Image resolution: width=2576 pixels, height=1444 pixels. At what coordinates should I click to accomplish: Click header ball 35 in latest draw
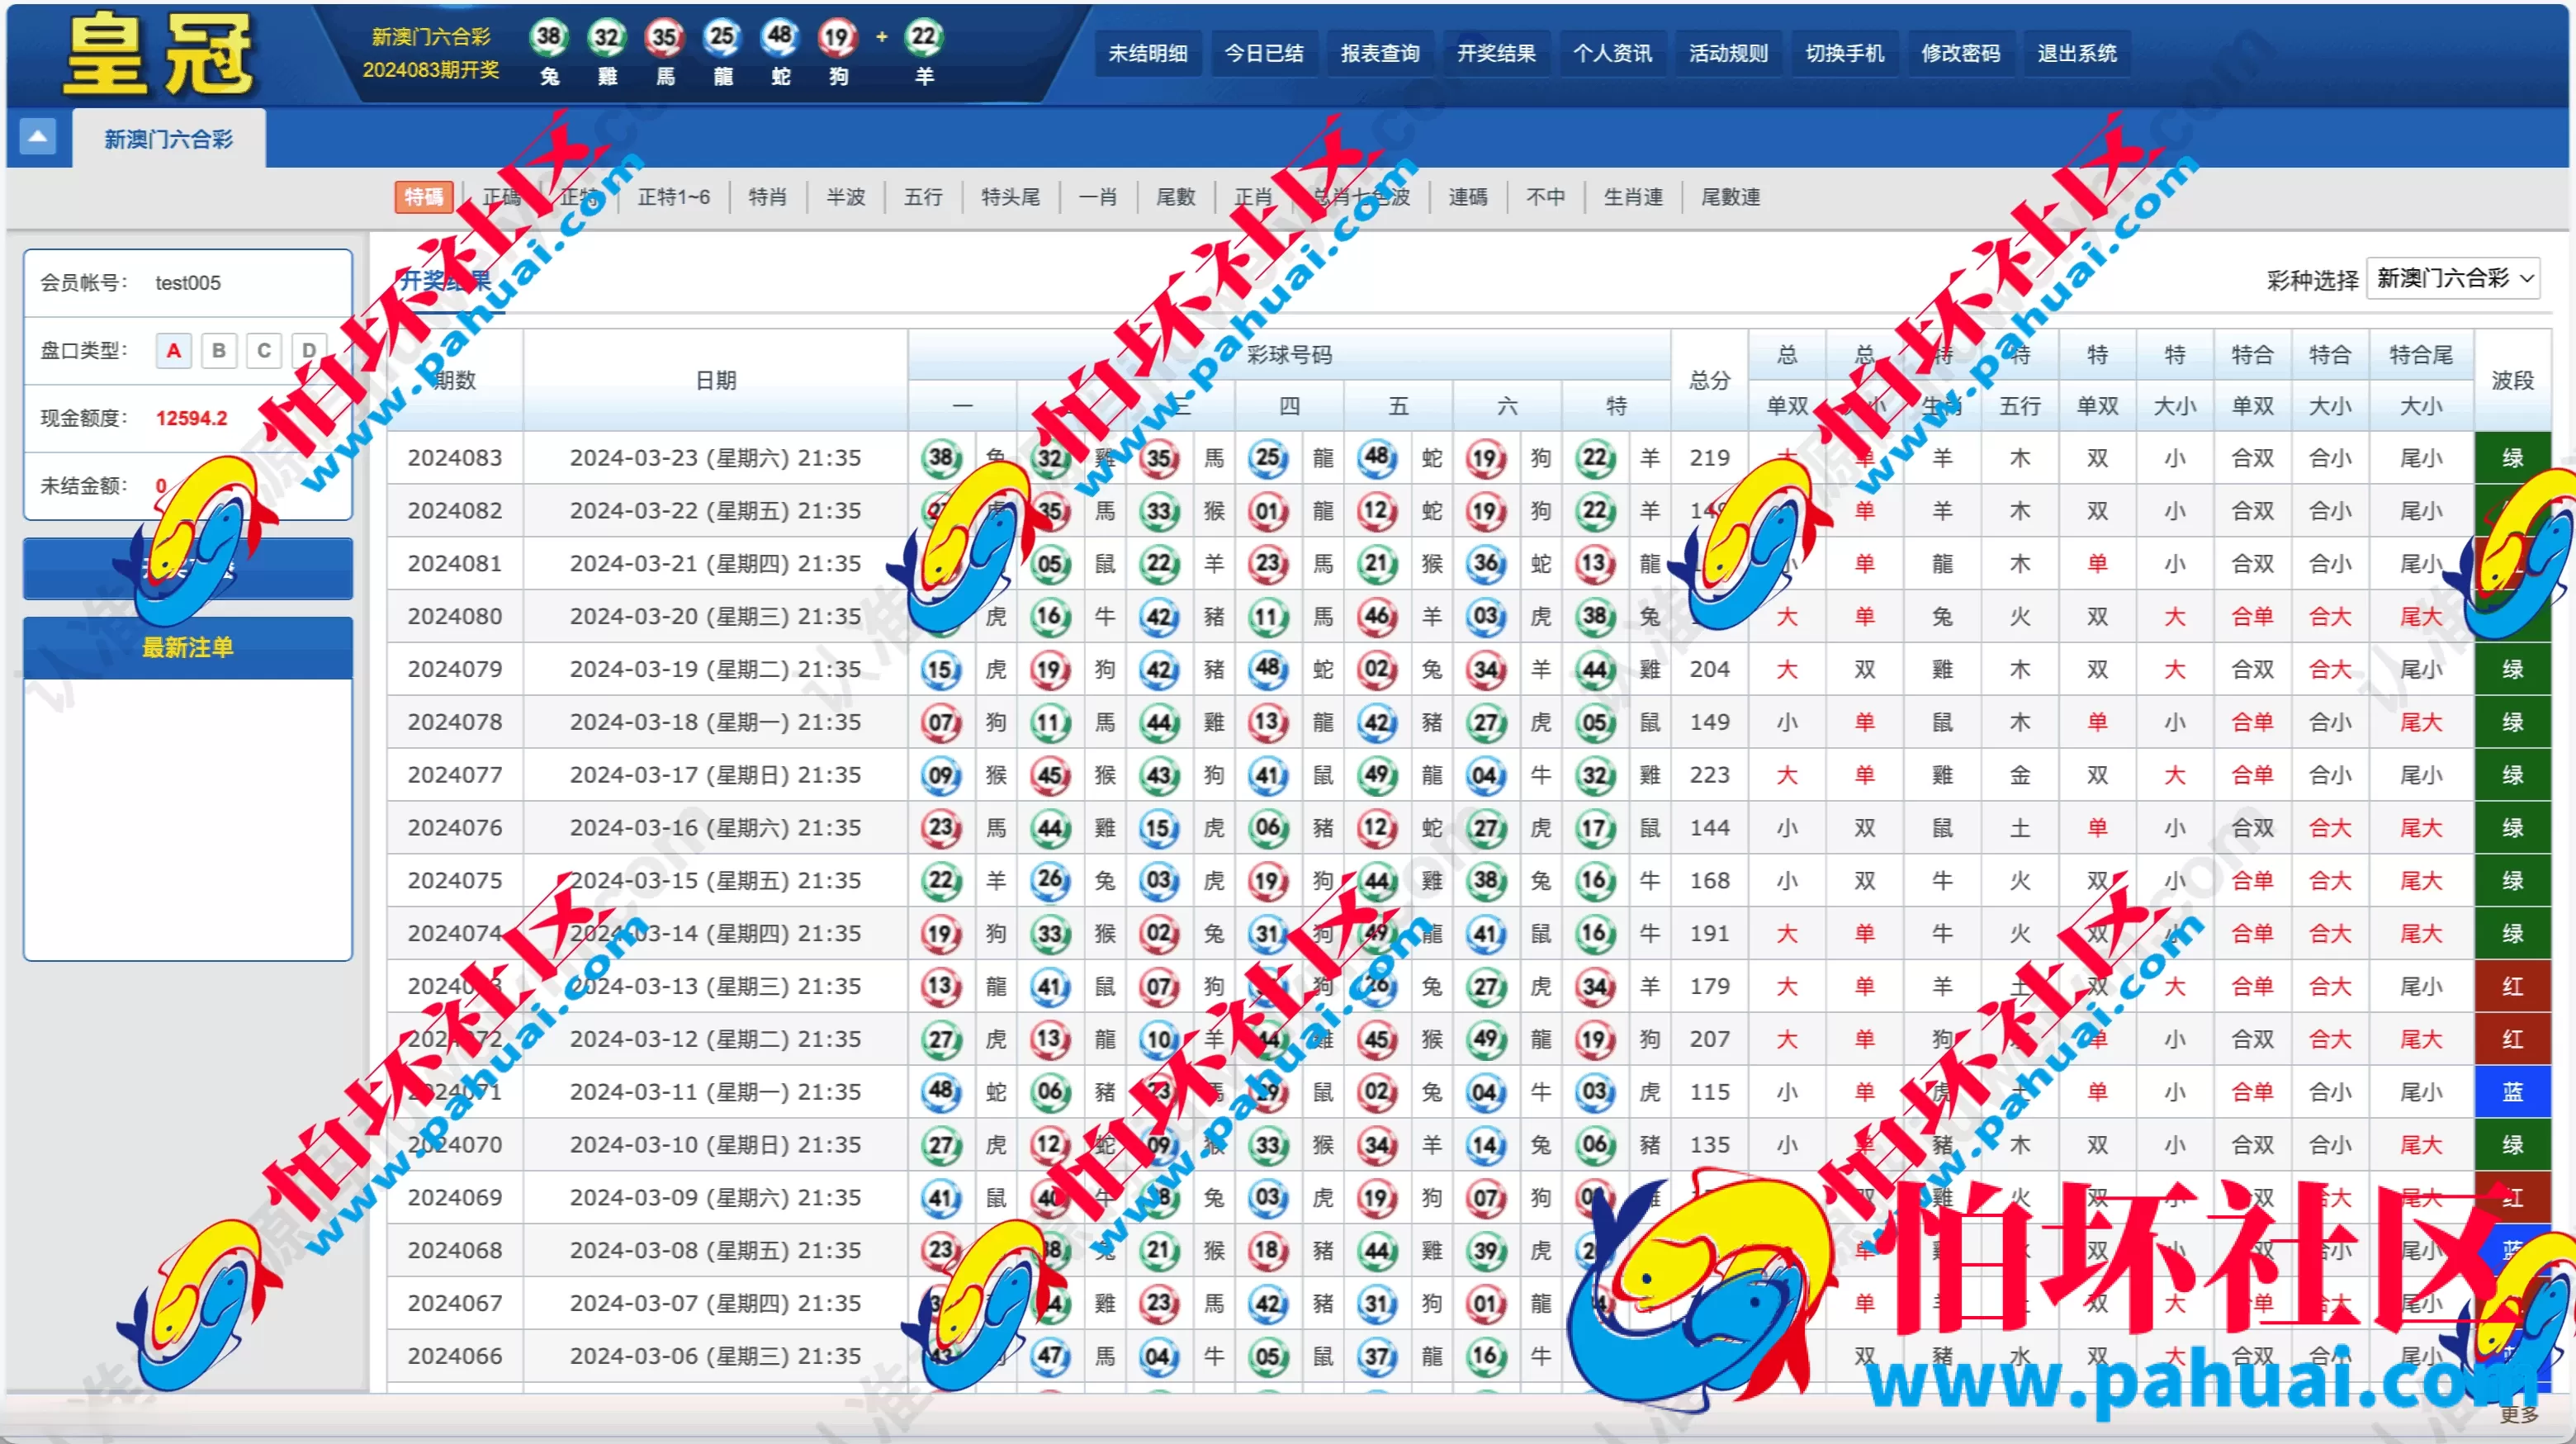click(x=664, y=37)
